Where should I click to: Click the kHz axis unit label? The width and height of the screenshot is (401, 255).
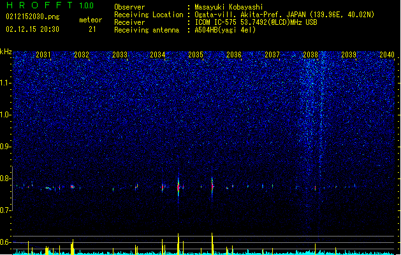[6, 52]
